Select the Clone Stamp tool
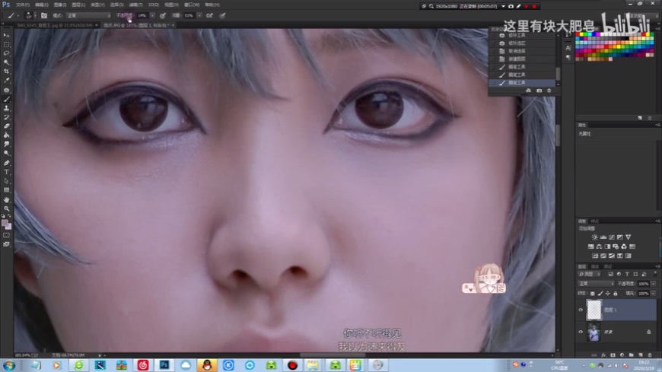 point(7,109)
